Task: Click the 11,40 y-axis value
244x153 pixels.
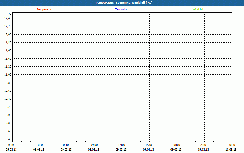Action: pos(8,59)
